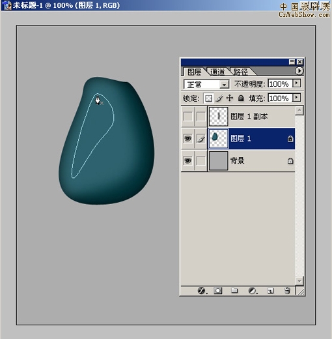Select the layer named 背景
The image size is (332, 339).
click(x=237, y=160)
